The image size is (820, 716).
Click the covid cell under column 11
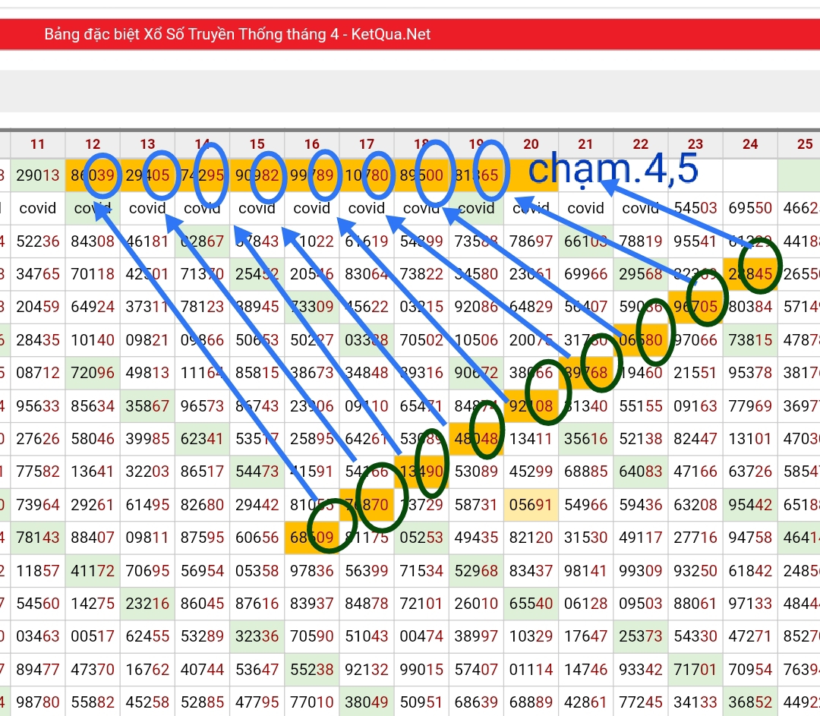37,208
